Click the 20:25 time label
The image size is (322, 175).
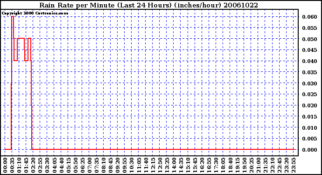(251, 165)
